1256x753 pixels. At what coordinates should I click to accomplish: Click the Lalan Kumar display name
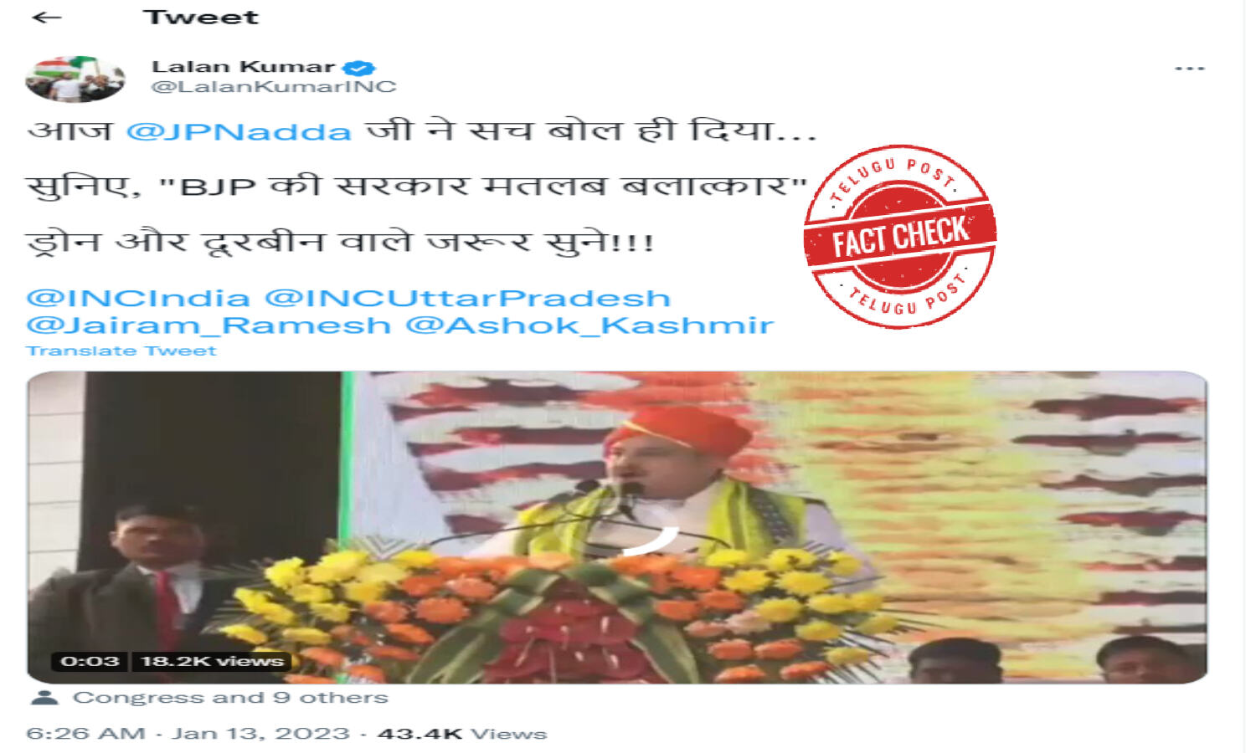pos(243,66)
